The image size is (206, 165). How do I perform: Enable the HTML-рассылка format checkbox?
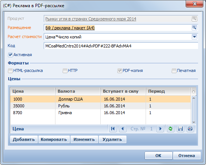tap(10, 71)
